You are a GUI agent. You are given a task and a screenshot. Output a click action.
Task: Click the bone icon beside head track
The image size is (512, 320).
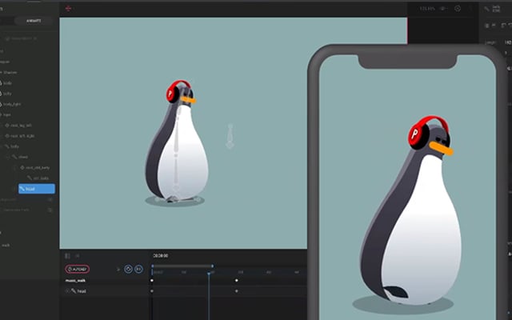pyautogui.click(x=74, y=292)
